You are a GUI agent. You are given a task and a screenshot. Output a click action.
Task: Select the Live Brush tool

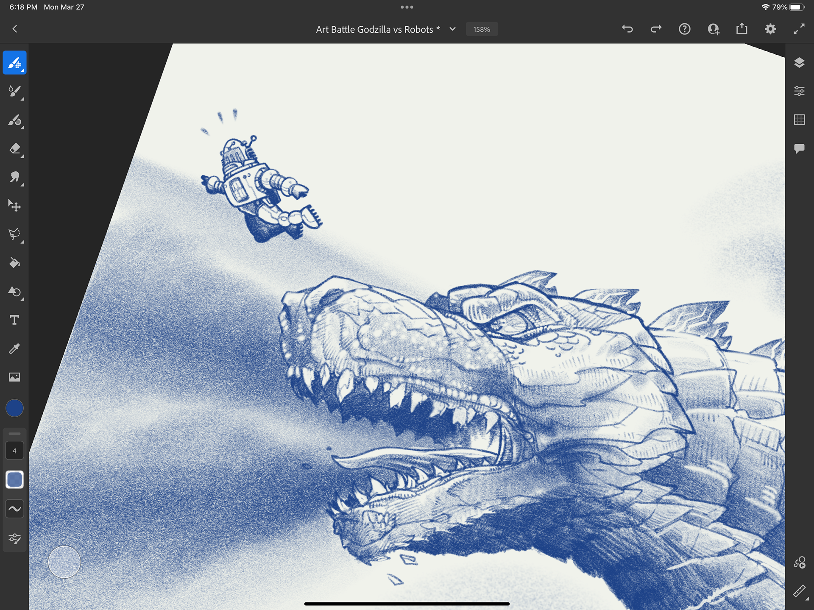[14, 91]
